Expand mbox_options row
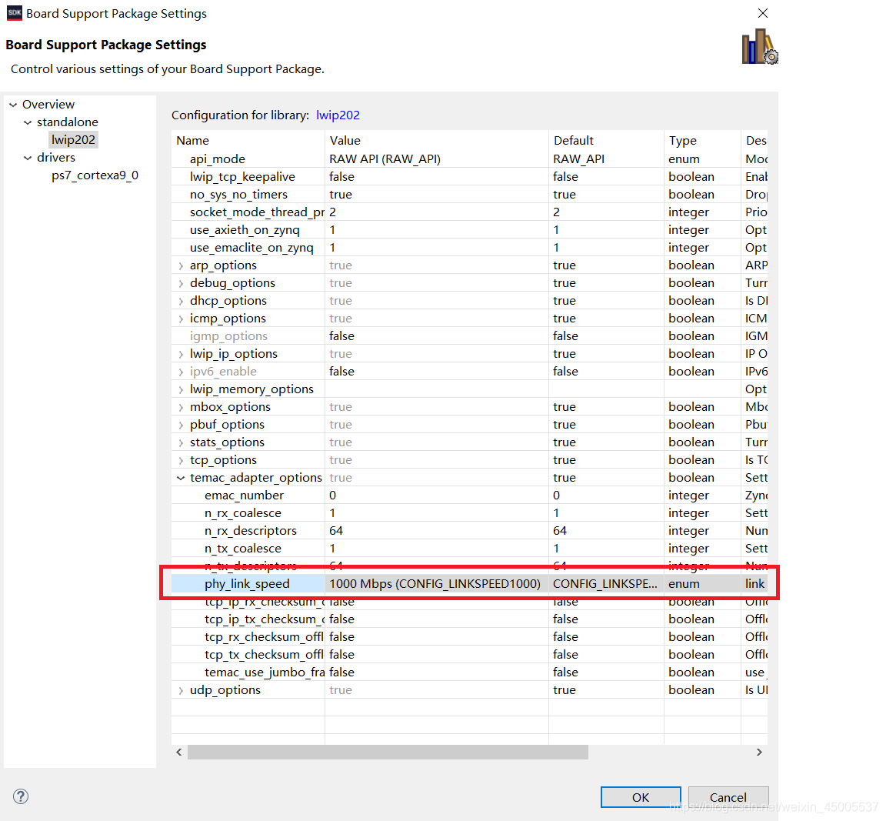 181,408
